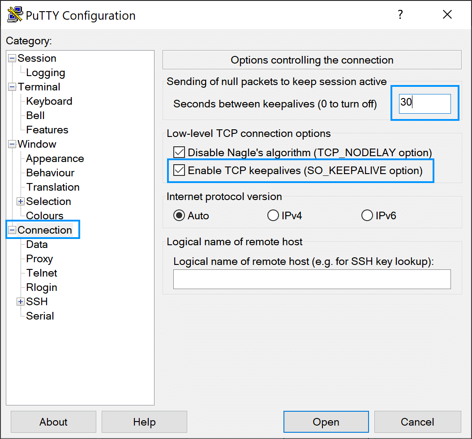The width and height of the screenshot is (472, 439).
Task: Expand the SSH tree node
Action: 21,302
